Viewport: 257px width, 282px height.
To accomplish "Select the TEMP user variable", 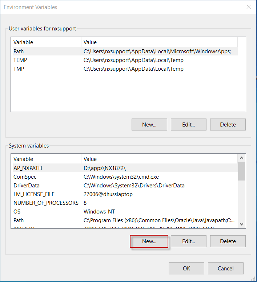I will pos(20,60).
